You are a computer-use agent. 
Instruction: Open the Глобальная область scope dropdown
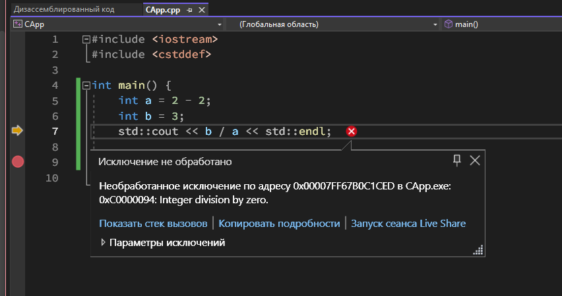click(435, 25)
